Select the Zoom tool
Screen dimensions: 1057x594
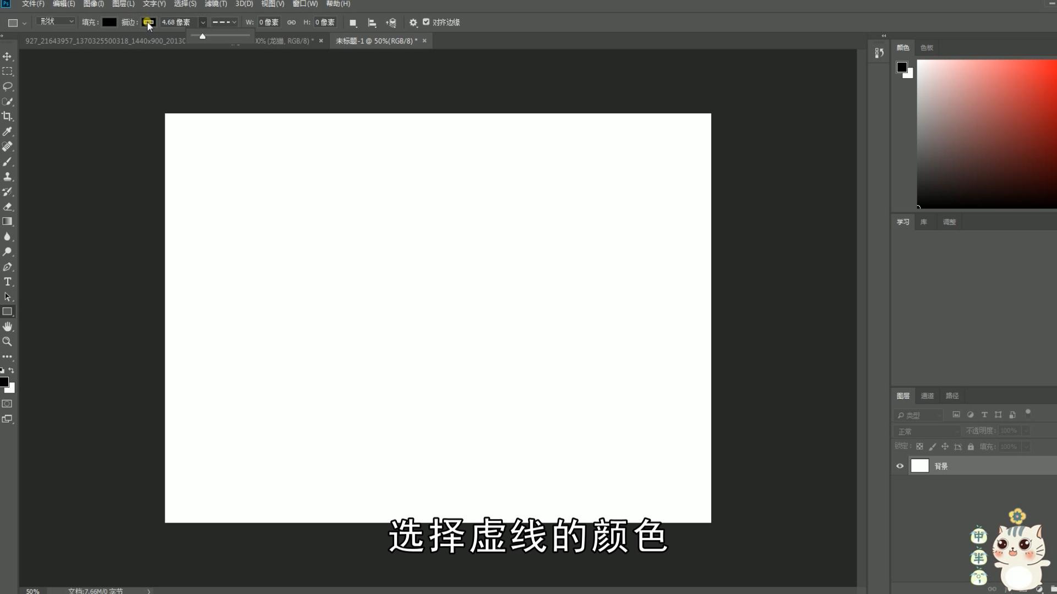[7, 342]
